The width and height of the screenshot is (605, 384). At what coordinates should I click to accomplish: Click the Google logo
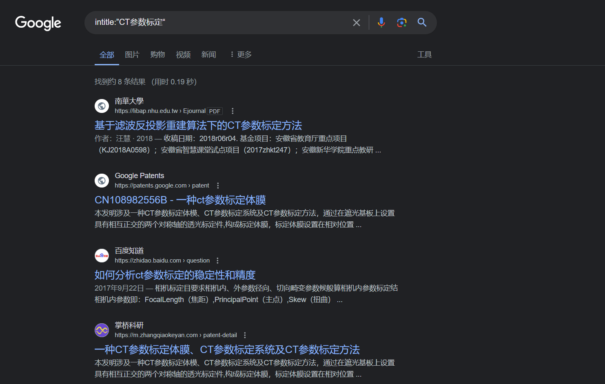coord(38,23)
